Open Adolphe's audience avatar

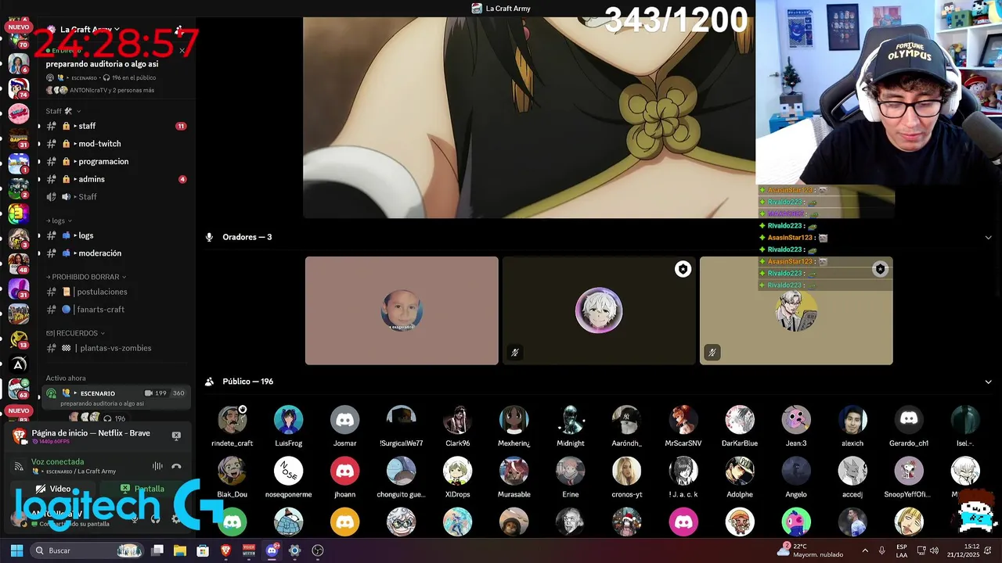pos(739,472)
